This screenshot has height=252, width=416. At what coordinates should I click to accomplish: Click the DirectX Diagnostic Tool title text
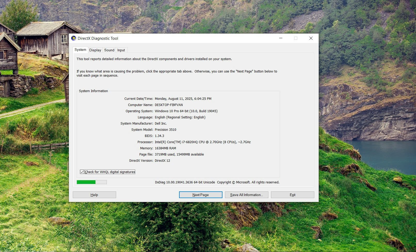pos(98,38)
